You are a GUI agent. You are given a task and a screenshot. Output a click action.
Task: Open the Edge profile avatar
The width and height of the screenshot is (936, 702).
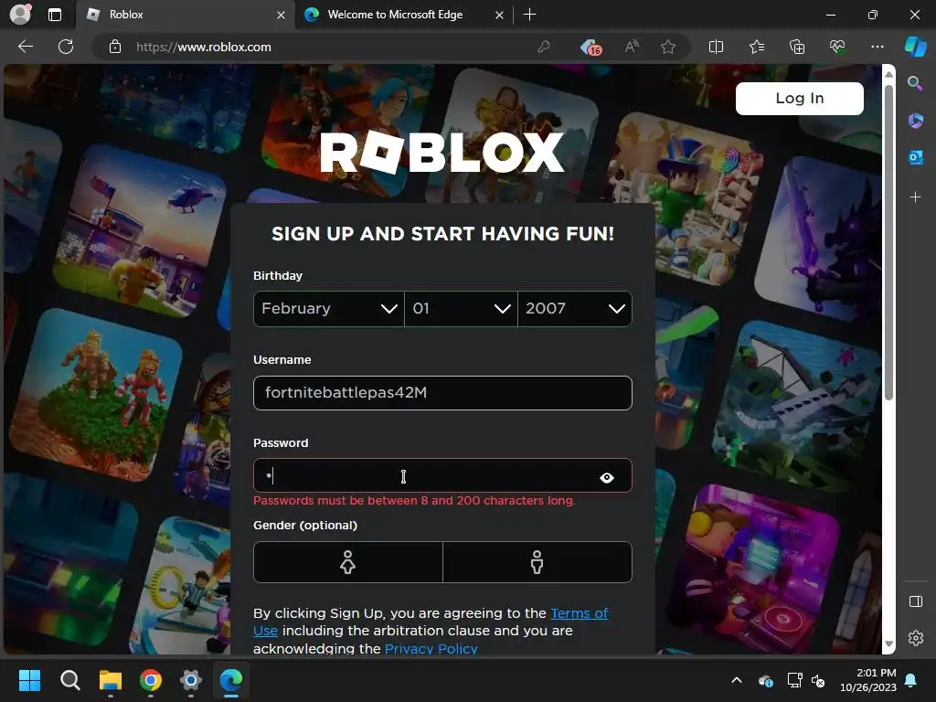pos(20,14)
